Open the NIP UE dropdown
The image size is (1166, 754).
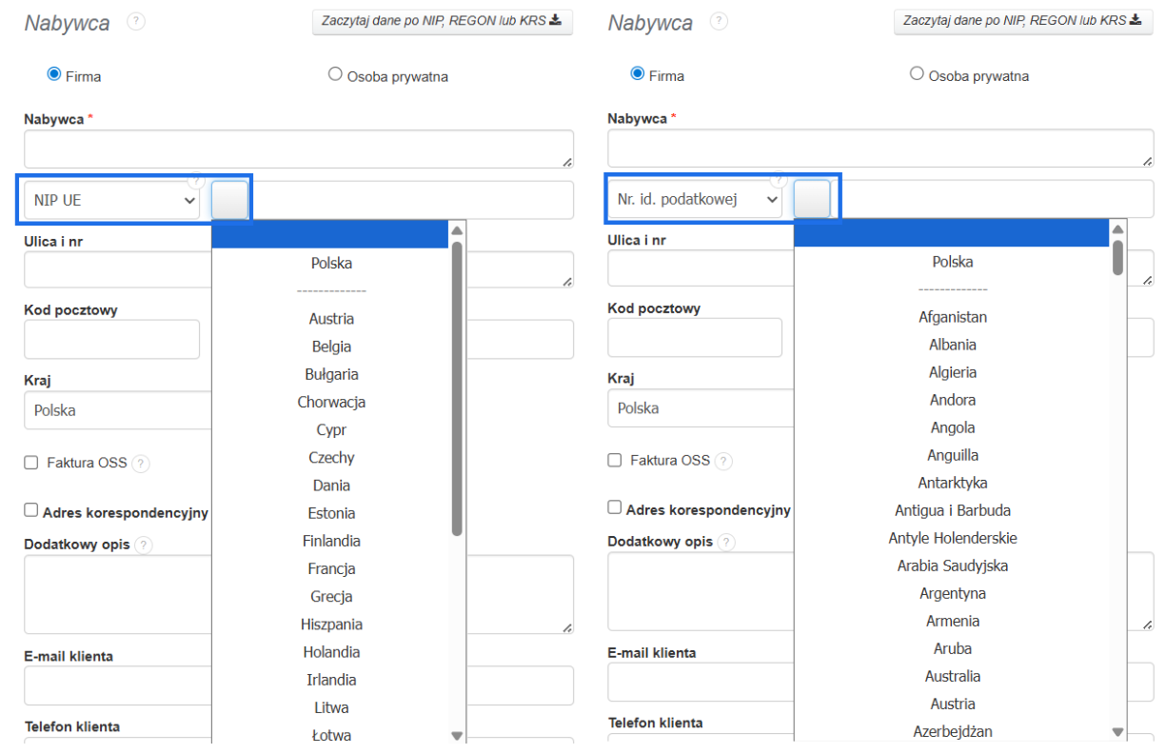pyautogui.click(x=112, y=201)
